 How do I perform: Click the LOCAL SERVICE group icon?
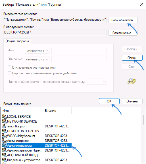pyautogui.click(x=4, y=116)
